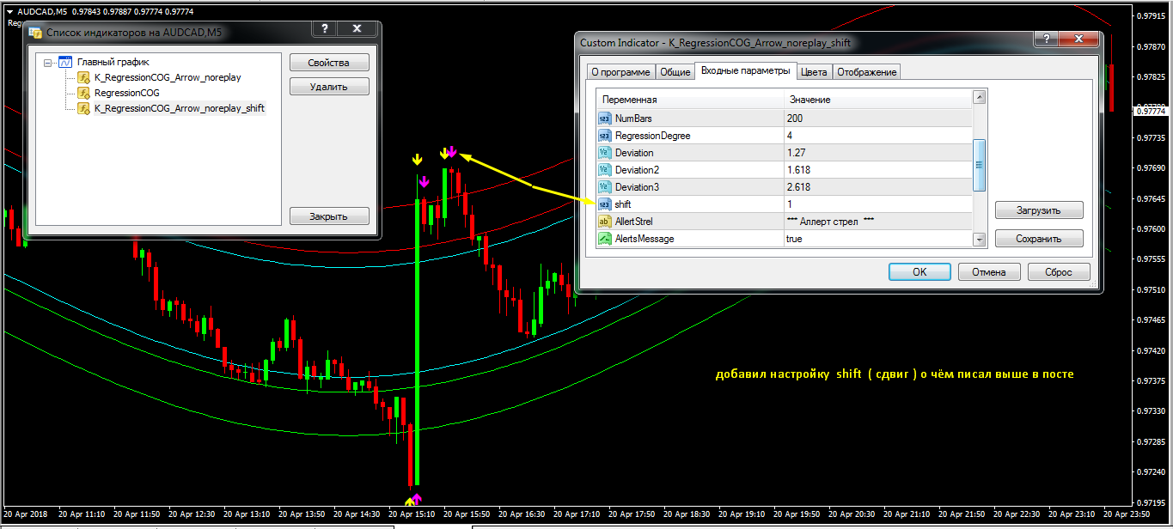Viewport: 1173px width, 529px height.
Task: Switch to the Общие tab
Action: click(x=675, y=72)
